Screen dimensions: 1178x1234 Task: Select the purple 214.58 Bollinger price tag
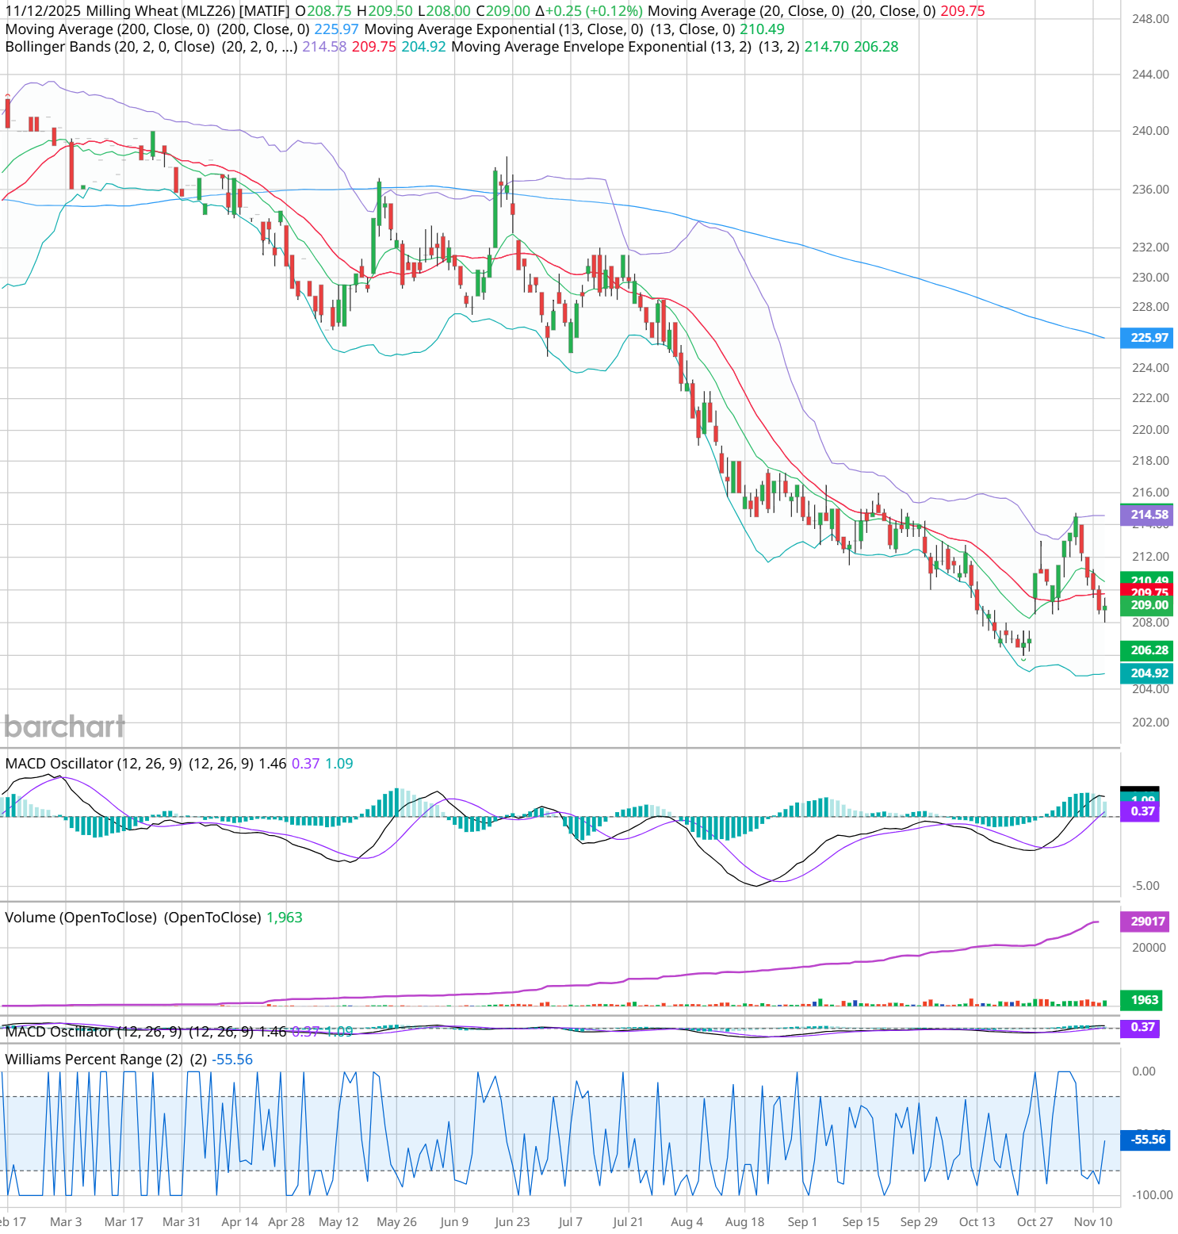tap(1148, 515)
